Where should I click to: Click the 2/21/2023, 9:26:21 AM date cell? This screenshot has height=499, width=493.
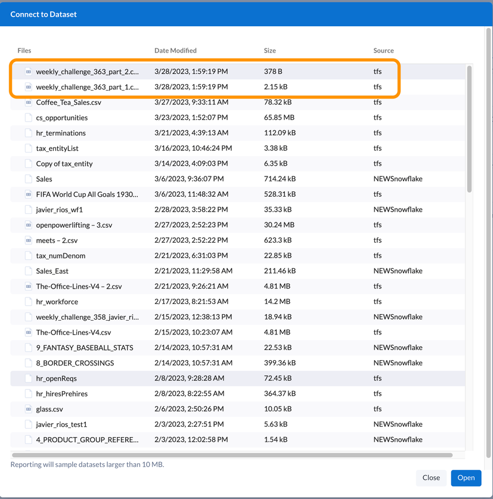tap(191, 286)
